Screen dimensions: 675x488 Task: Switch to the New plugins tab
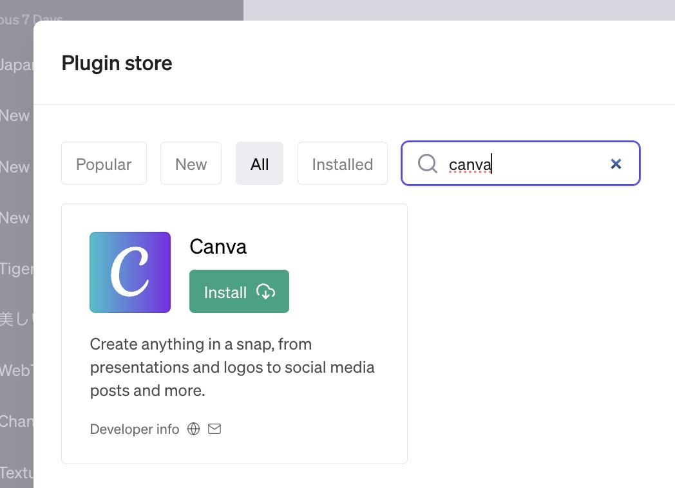pyautogui.click(x=191, y=164)
